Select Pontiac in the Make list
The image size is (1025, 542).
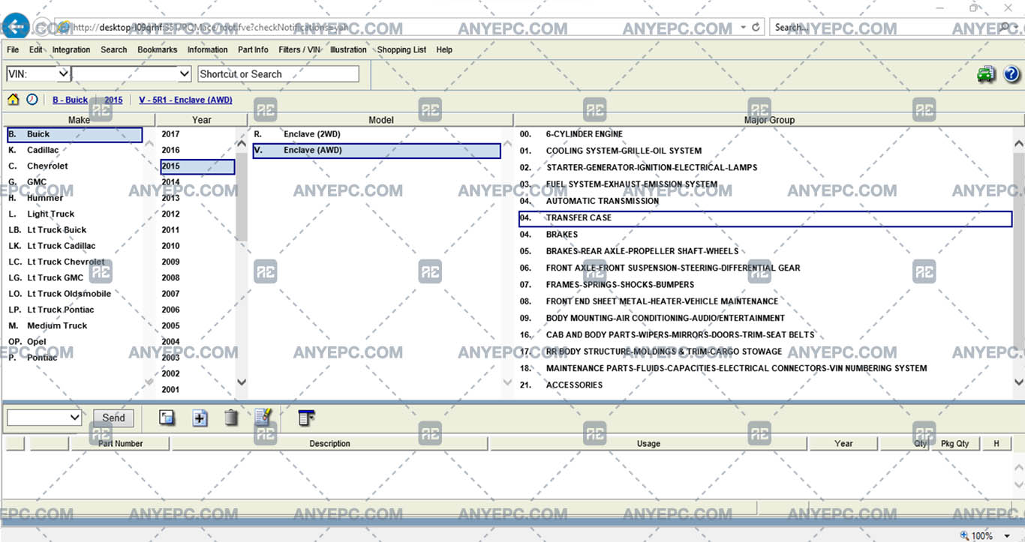tap(42, 358)
